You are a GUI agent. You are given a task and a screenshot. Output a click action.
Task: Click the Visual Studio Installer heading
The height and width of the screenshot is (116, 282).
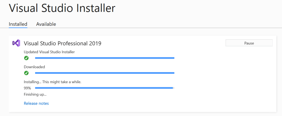[62, 8]
